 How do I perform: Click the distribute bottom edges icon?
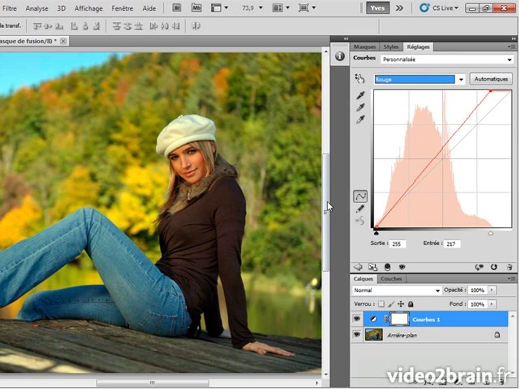coord(138,26)
